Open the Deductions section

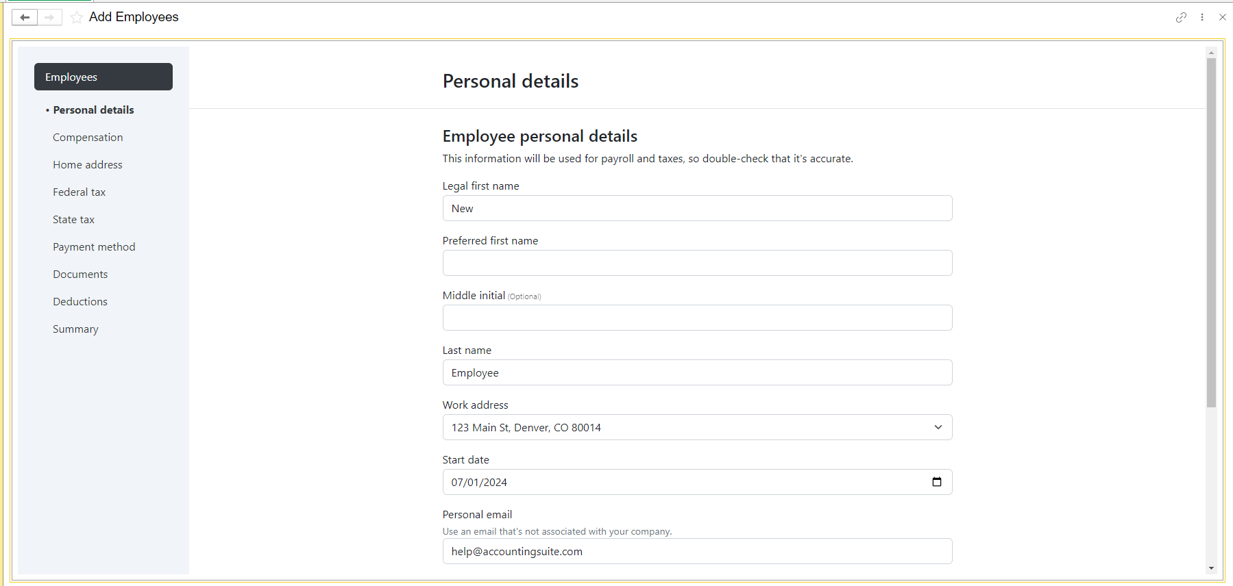[80, 301]
